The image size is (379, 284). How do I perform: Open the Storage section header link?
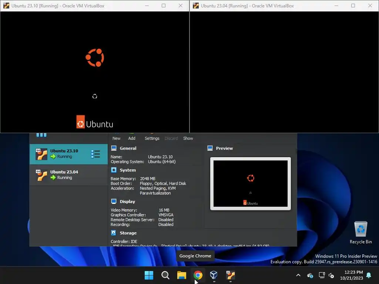tap(128, 233)
